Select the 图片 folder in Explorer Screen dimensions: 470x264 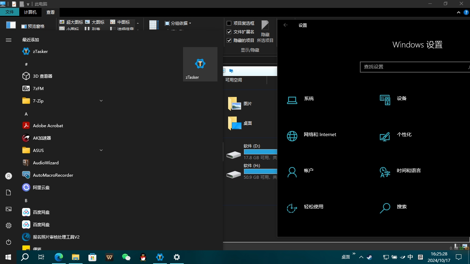click(240, 103)
